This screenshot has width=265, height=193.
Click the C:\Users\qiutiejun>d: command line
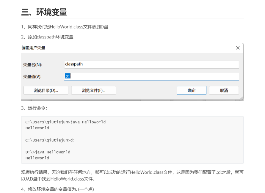pyautogui.click(x=50, y=140)
